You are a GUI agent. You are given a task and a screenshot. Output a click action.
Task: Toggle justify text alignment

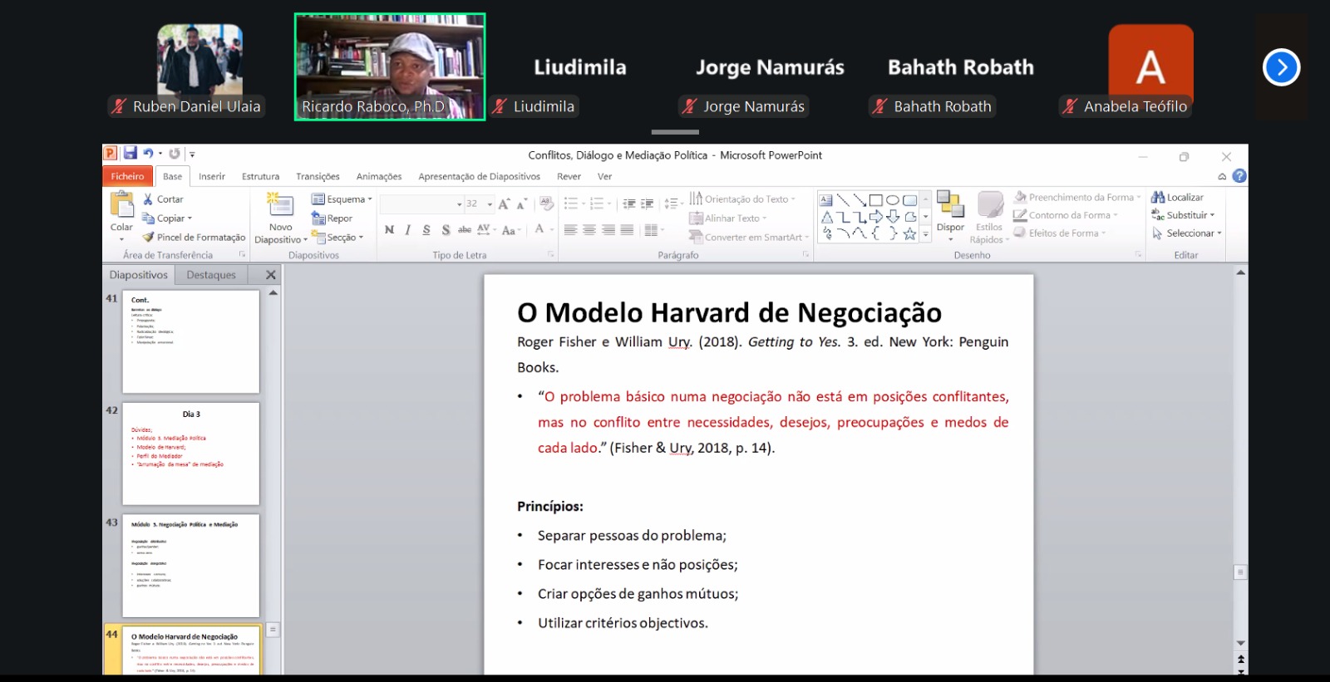pyautogui.click(x=628, y=230)
